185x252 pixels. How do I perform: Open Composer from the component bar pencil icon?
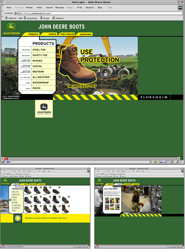point(177,162)
